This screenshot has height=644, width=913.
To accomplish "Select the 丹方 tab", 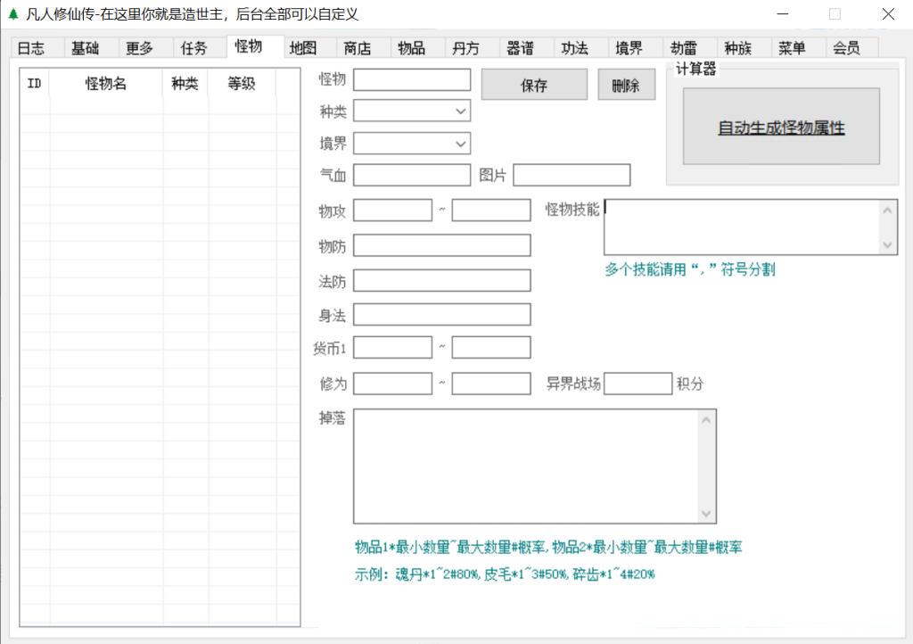I will click(465, 49).
